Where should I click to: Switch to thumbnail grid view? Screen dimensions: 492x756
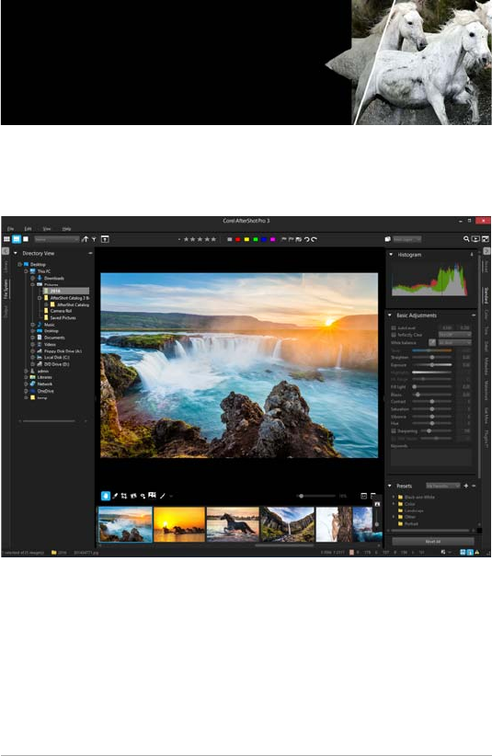click(x=6, y=239)
